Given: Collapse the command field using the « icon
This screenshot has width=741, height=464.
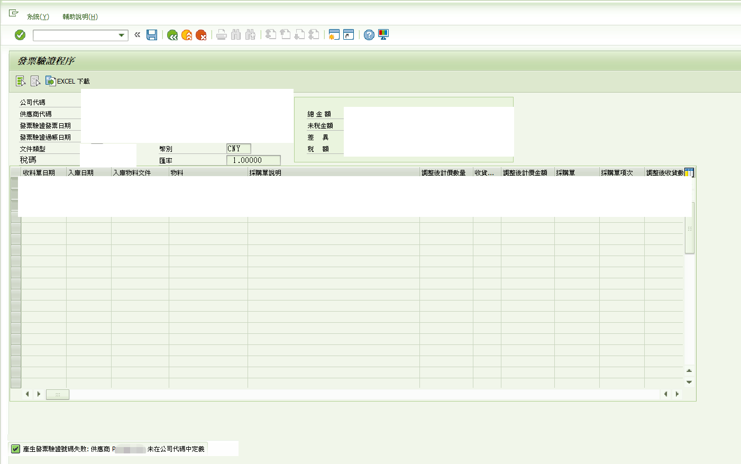Looking at the screenshot, I should point(137,35).
